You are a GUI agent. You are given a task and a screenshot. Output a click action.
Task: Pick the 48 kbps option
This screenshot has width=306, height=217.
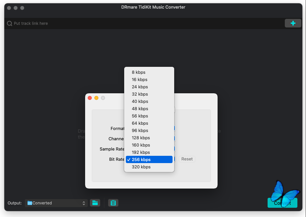(x=149, y=108)
